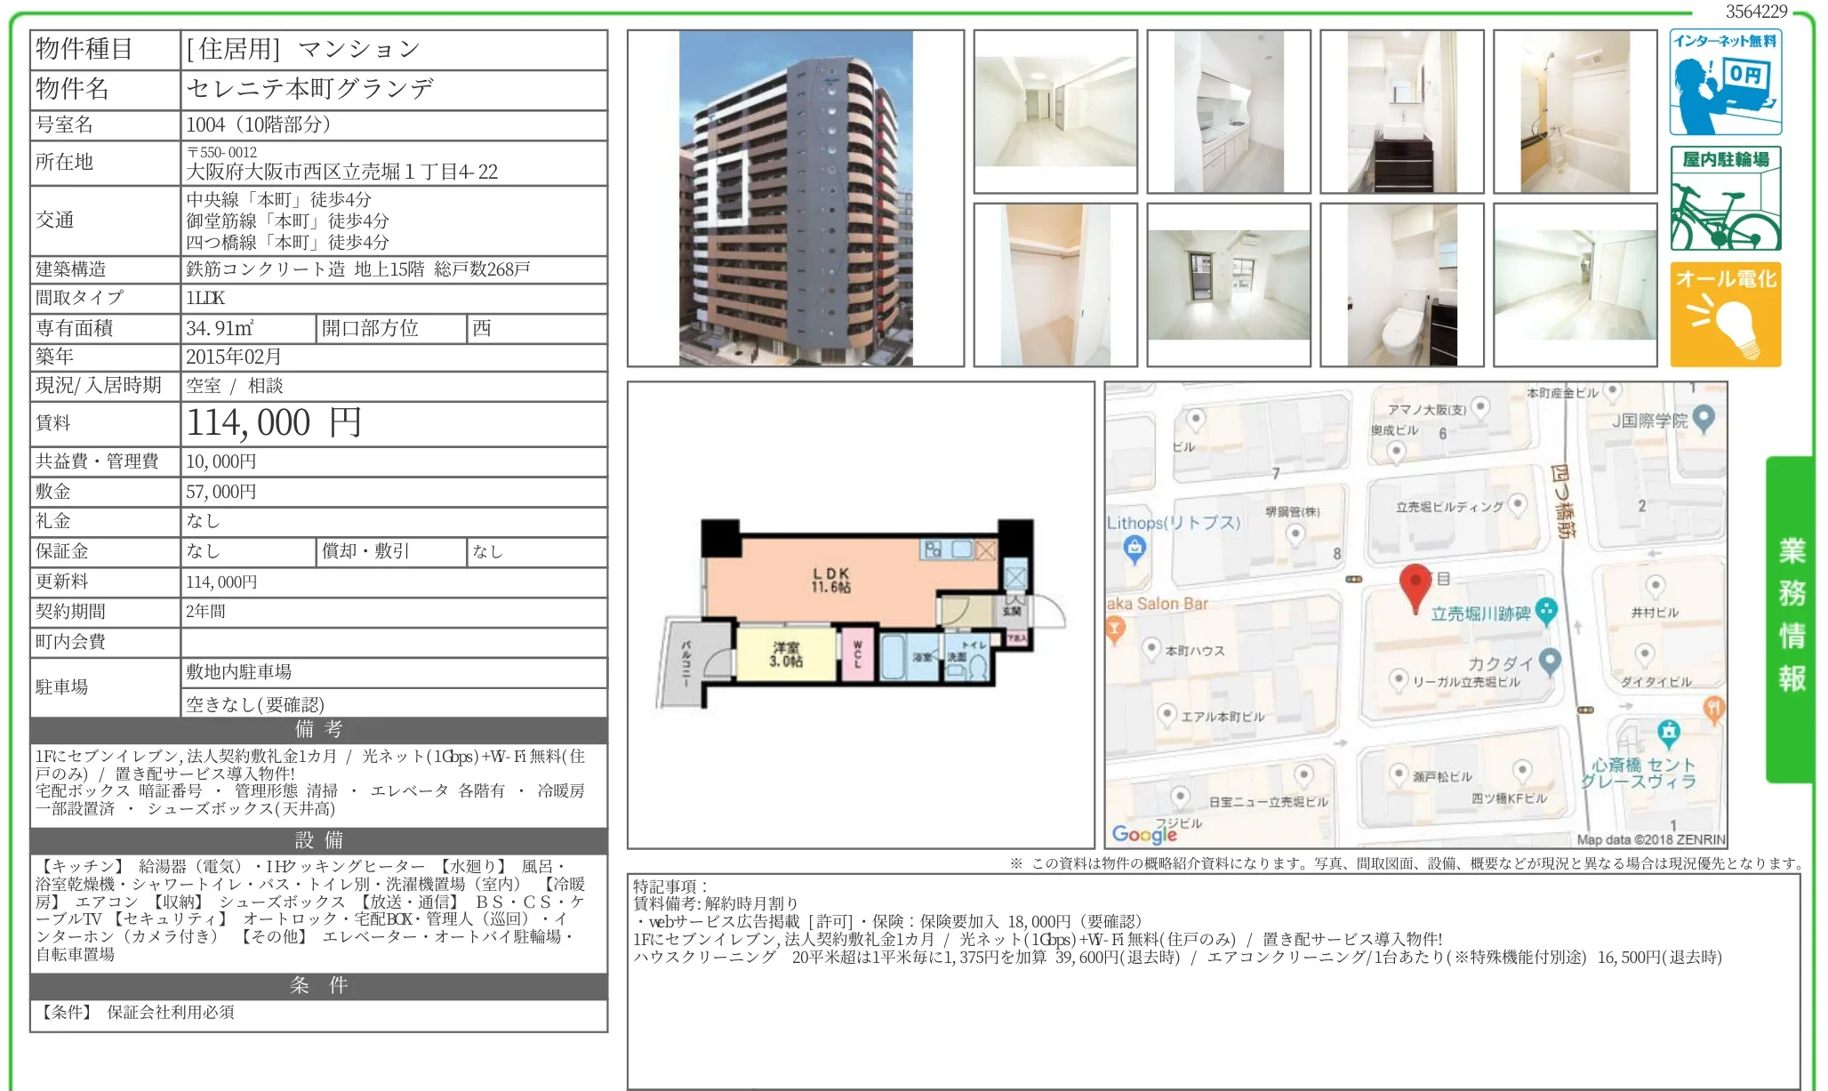This screenshot has width=1828, height=1091.
Task: Click the オール電化 light bulb icon
Action: (x=1725, y=313)
